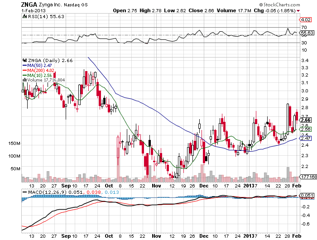Select the green MA(10) line swatch in legend
The width and height of the screenshot is (317, 240).
(24, 76)
